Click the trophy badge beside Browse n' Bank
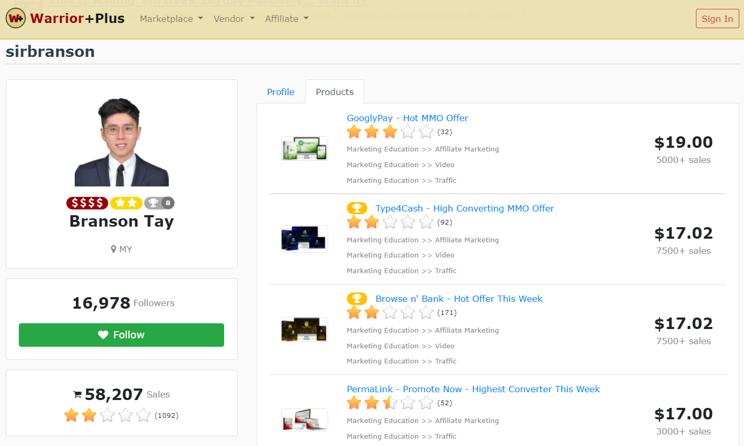 coord(357,299)
